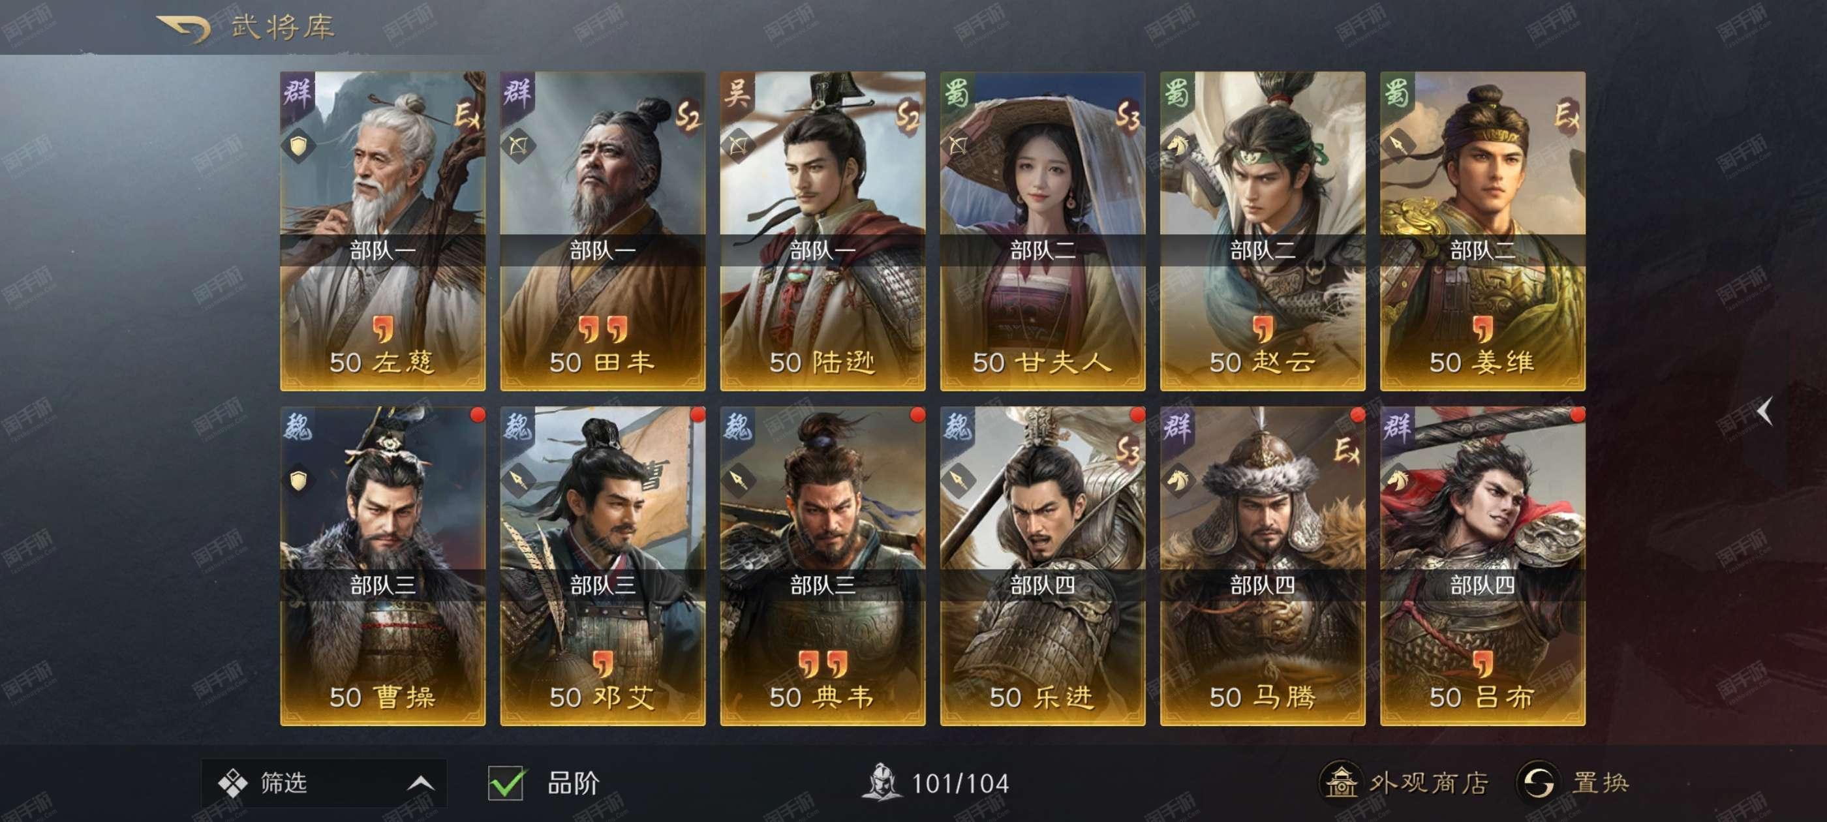1827x822 pixels.
Task: Open the 外观商店 shop icon
Action: (x=1340, y=782)
